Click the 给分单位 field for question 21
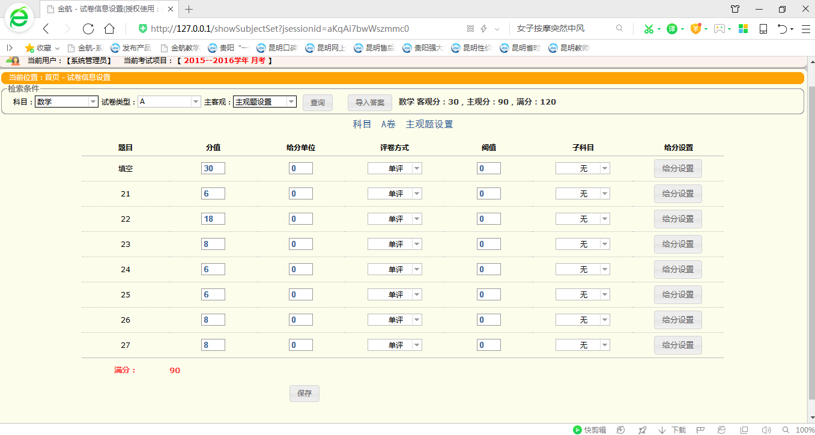 pos(301,194)
